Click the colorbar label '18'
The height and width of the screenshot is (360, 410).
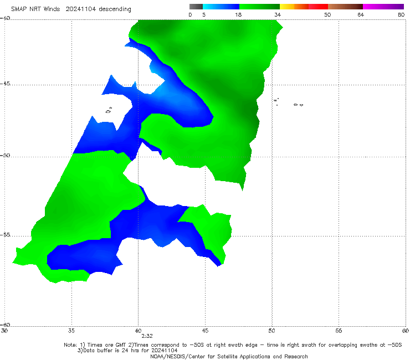point(238,14)
